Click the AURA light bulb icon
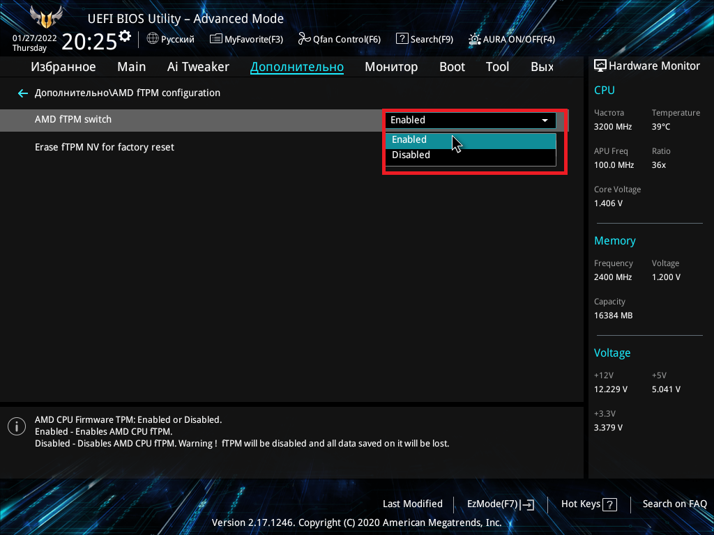The height and width of the screenshot is (535, 714). [474, 39]
